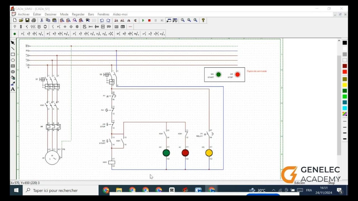Image resolution: width=358 pixels, height=201 pixels.
Task: Select the yellow H3 indicator lamp
Action: 209,153
